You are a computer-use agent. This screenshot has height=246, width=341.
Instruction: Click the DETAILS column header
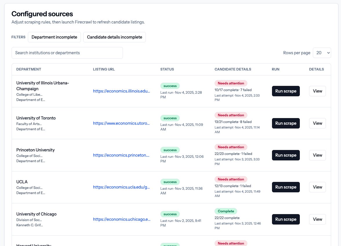[316, 69]
